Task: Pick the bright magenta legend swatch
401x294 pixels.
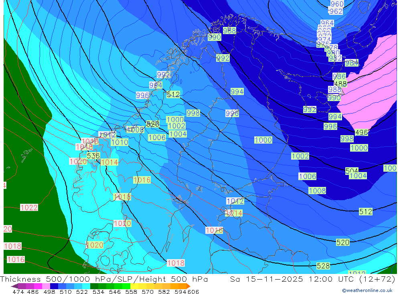Action: pos(38,286)
